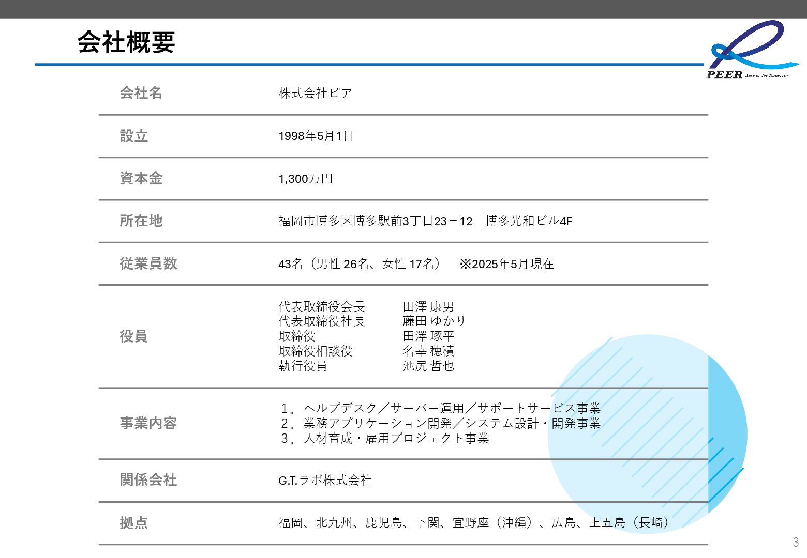Click the name 池尻 哲也

(x=428, y=366)
